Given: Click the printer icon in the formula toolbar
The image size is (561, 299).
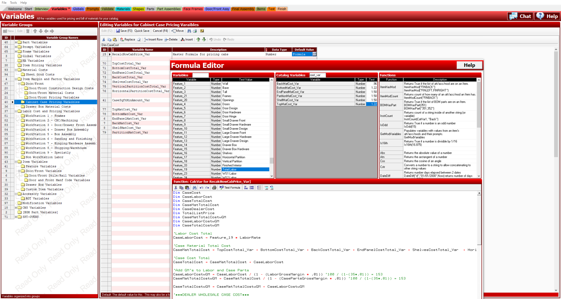Looking at the screenshot, I should coord(214,187).
